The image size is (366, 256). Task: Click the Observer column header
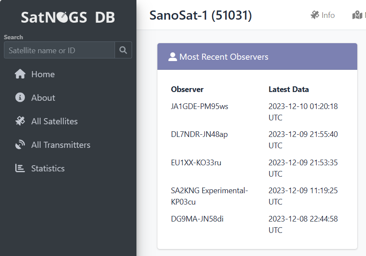tap(187, 89)
